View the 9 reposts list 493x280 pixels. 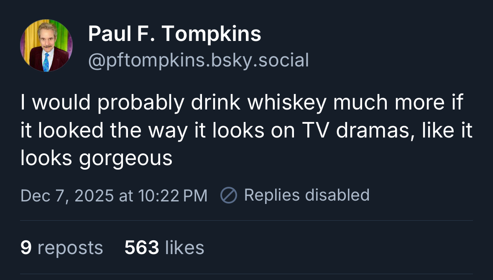pyautogui.click(x=61, y=247)
